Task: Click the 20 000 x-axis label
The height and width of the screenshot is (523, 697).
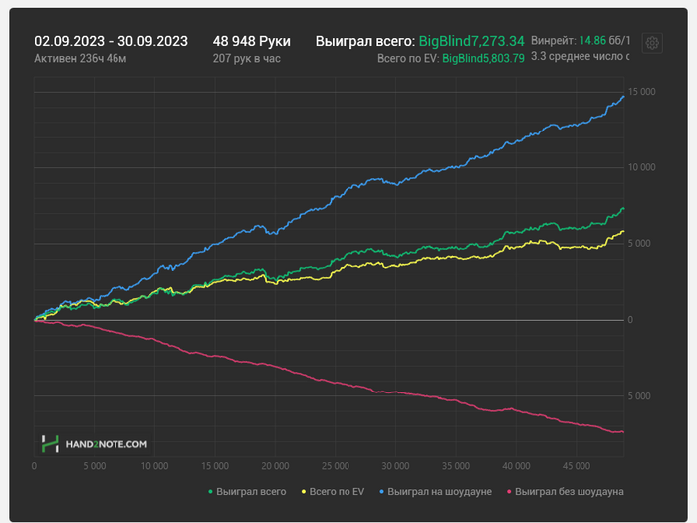Action: click(x=275, y=466)
